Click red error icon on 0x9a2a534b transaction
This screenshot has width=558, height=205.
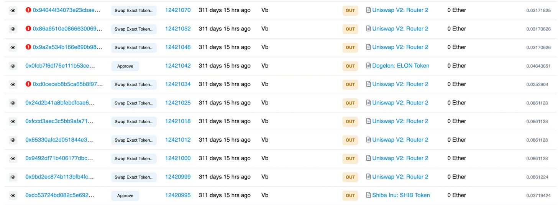point(28,47)
